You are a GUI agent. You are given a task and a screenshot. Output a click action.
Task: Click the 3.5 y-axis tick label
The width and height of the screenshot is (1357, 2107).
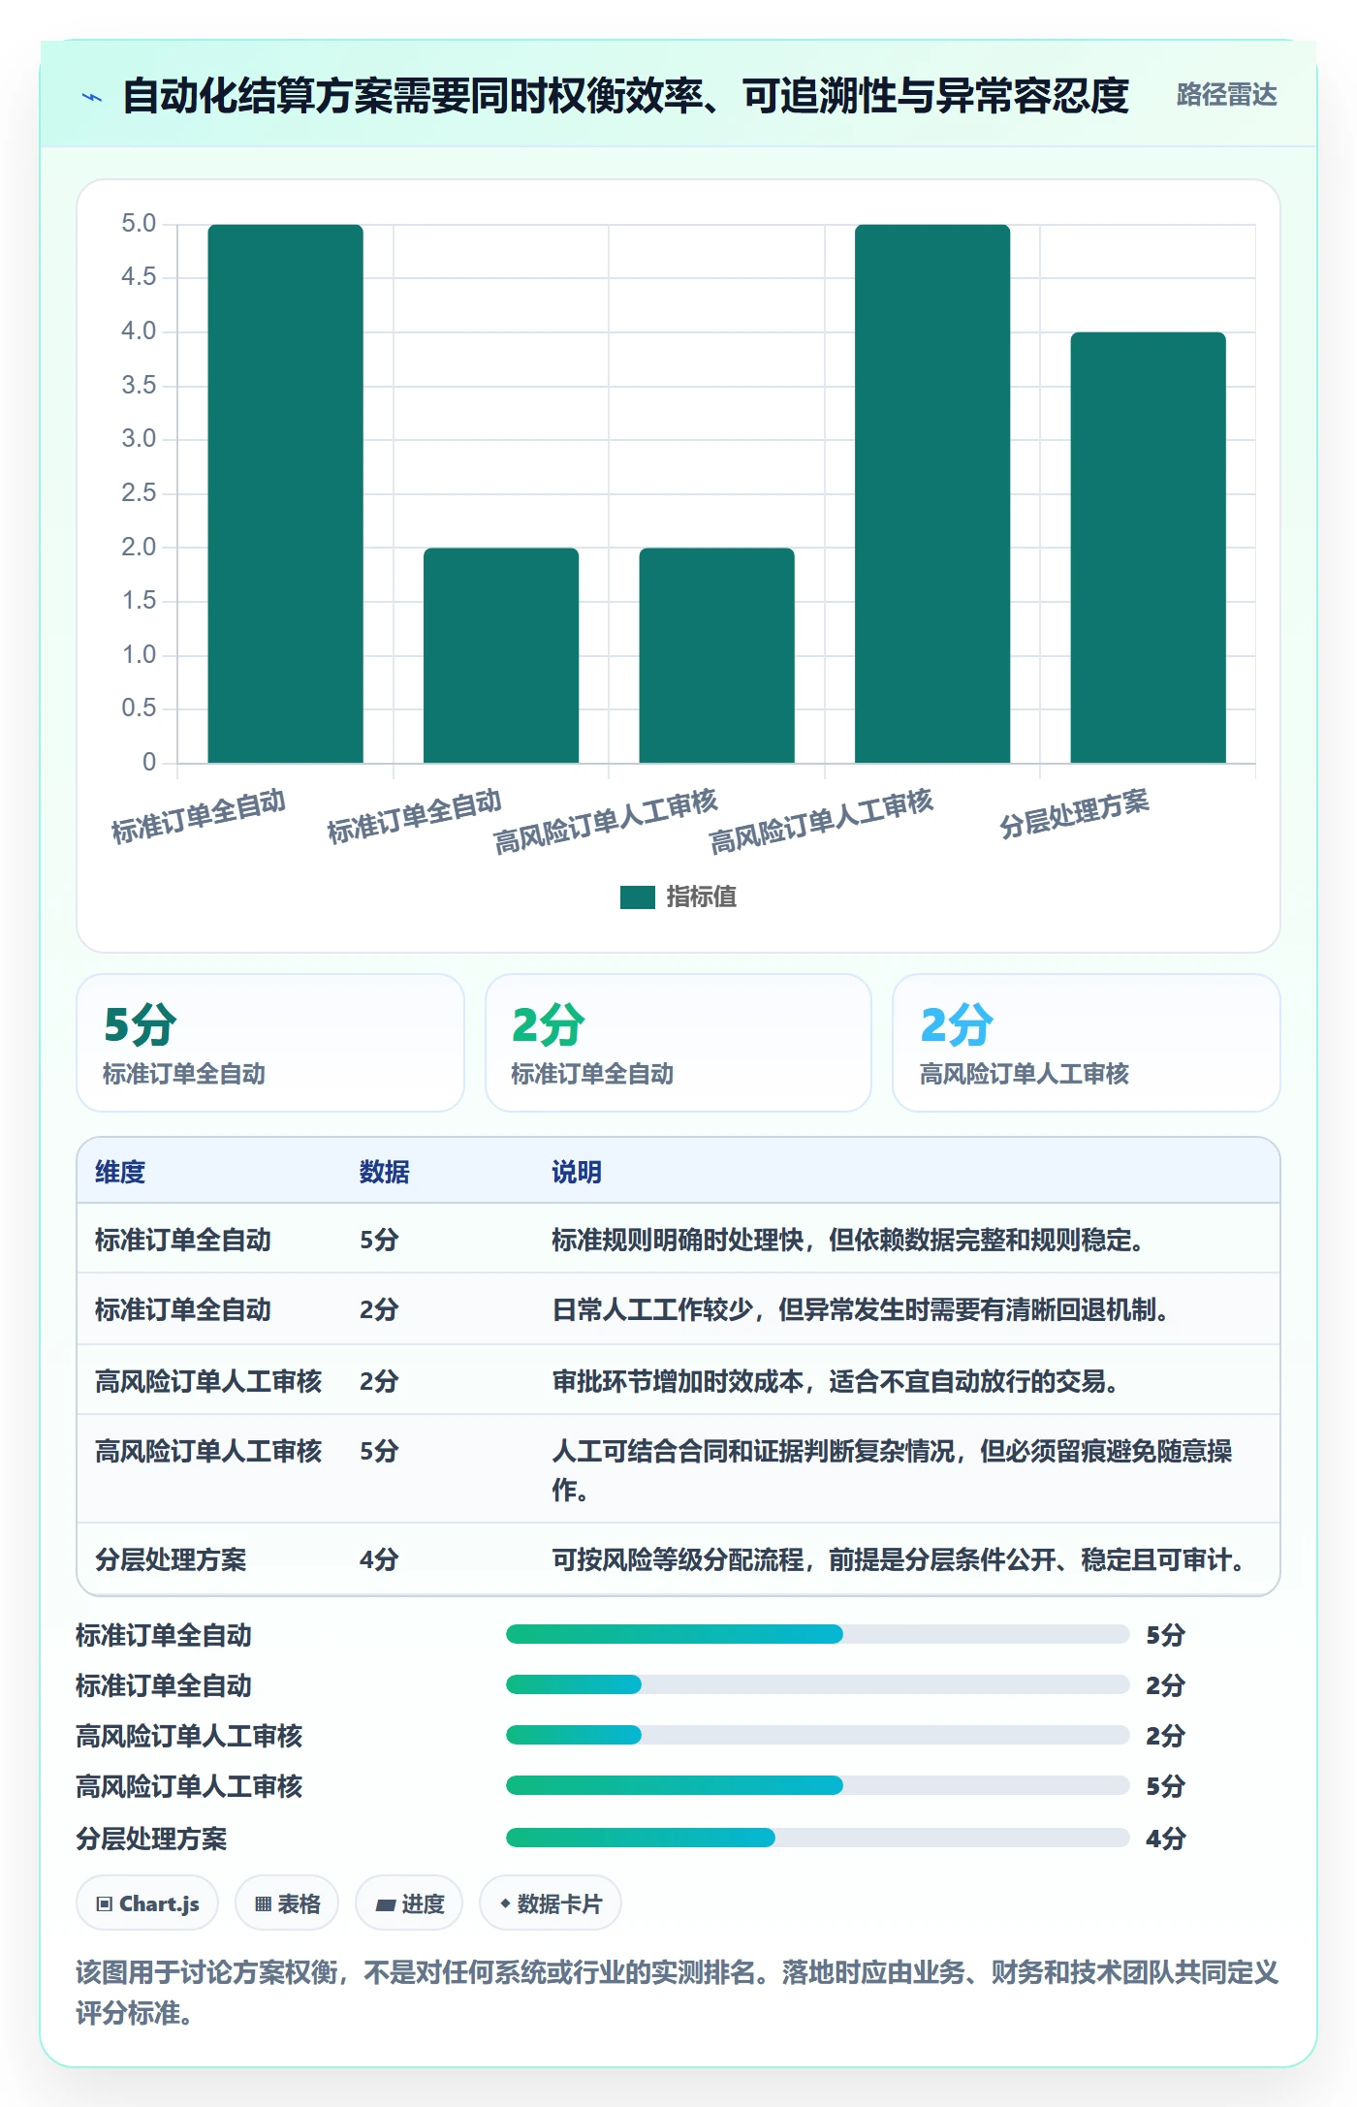click(x=139, y=386)
